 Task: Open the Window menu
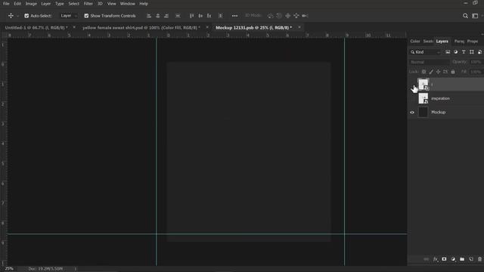(x=128, y=4)
